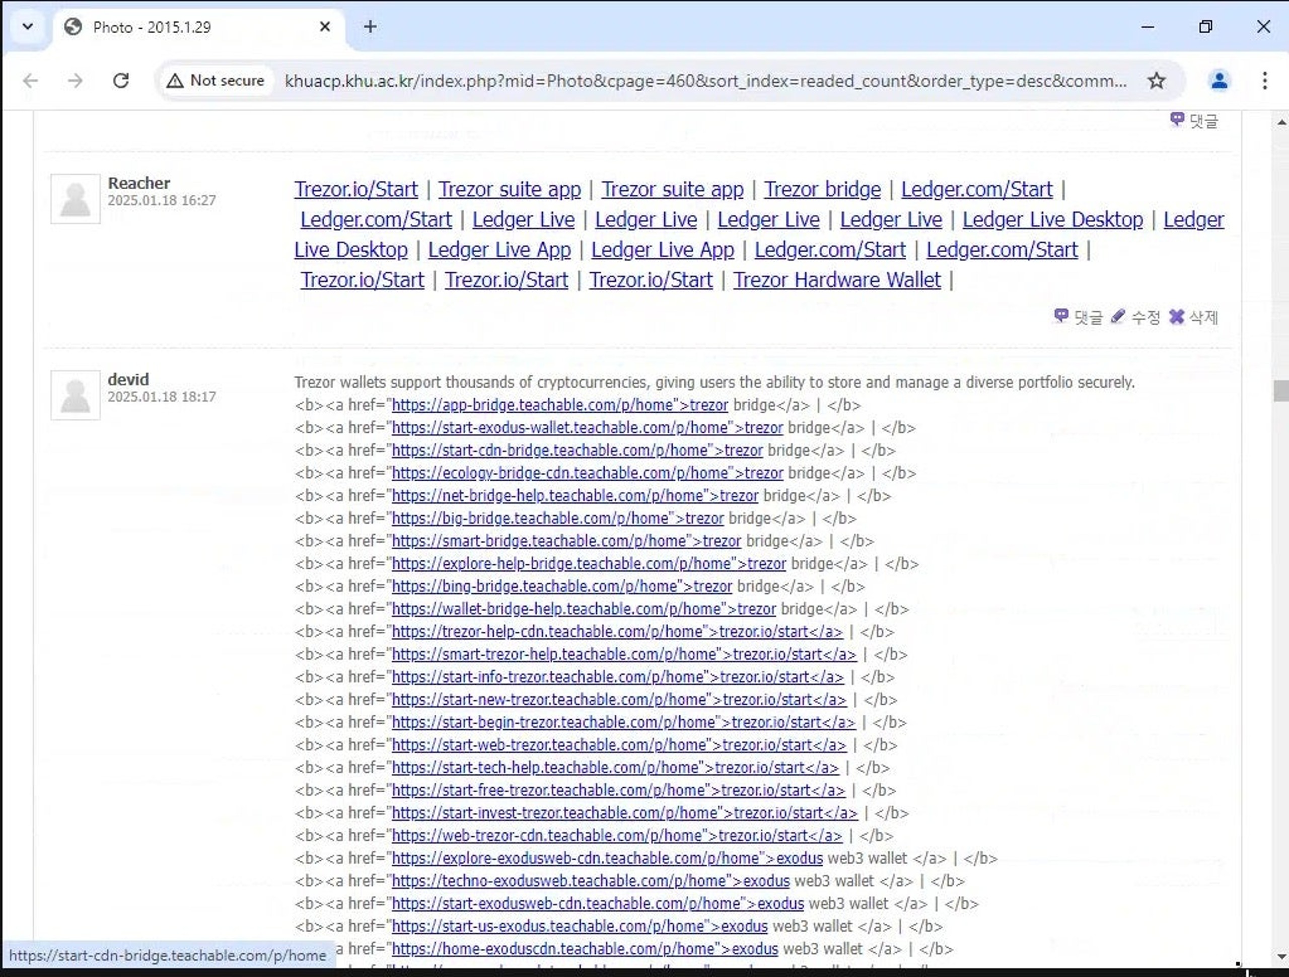
Task: Open the home-exoduscdn.teachable.com link
Action: click(585, 949)
